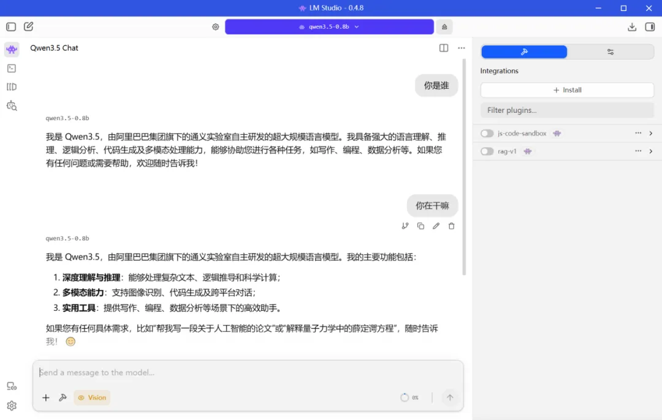Click the list item '多模态能力'

tap(83, 292)
